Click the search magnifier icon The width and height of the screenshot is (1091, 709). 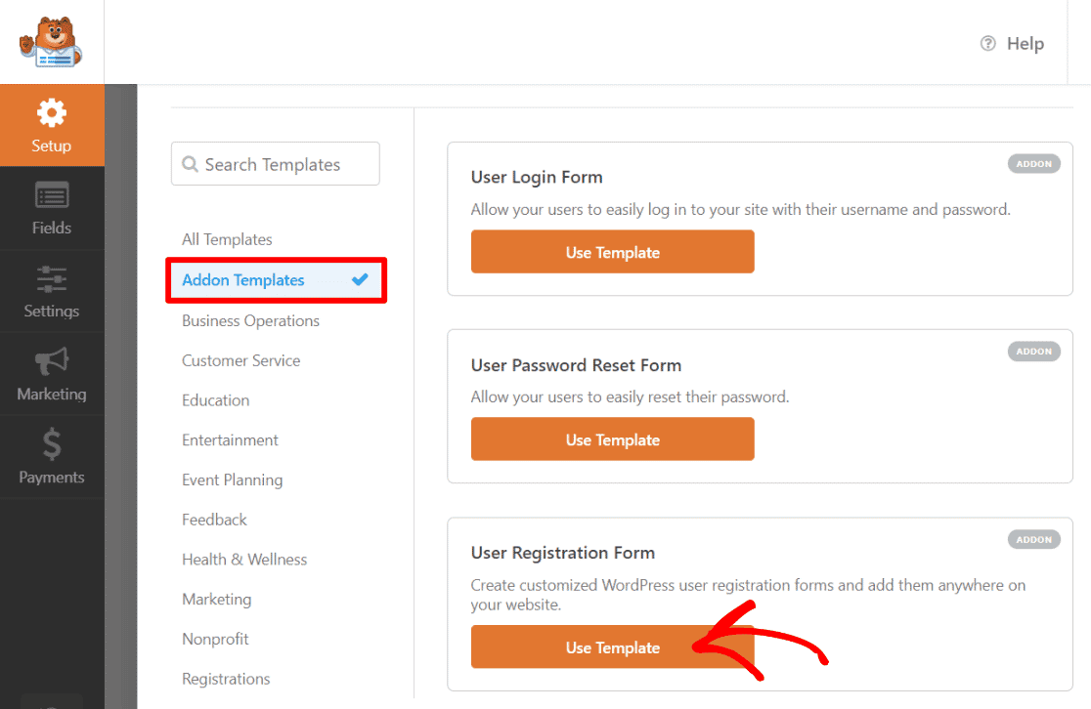coord(190,164)
